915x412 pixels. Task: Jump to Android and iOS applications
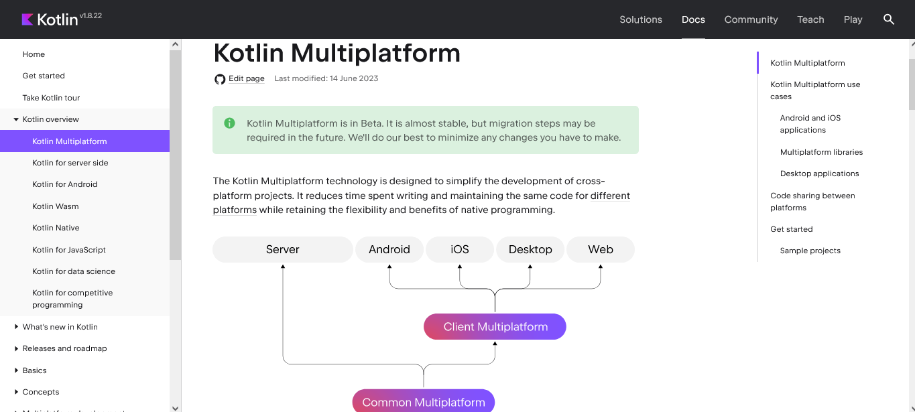(810, 124)
